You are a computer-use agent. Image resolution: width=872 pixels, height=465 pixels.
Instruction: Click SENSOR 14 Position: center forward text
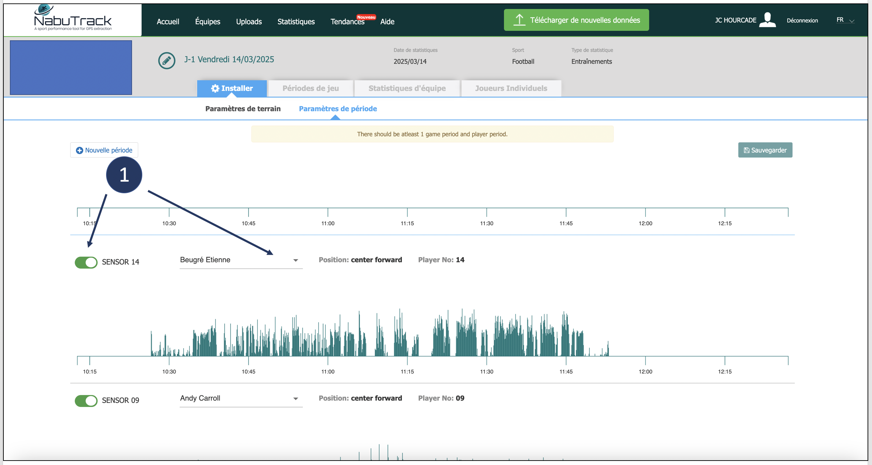click(360, 260)
